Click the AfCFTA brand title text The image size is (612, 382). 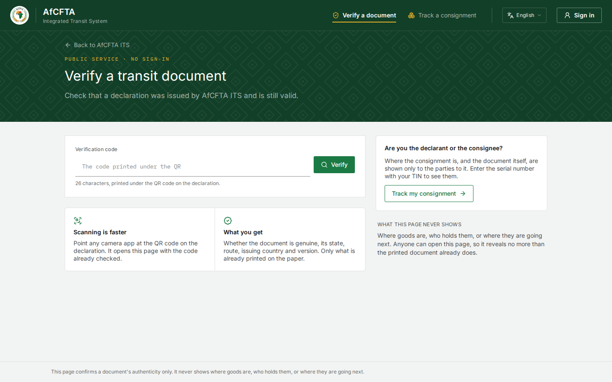click(x=59, y=12)
